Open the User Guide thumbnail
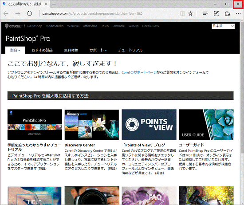The image size is (244, 205). coord(206,125)
